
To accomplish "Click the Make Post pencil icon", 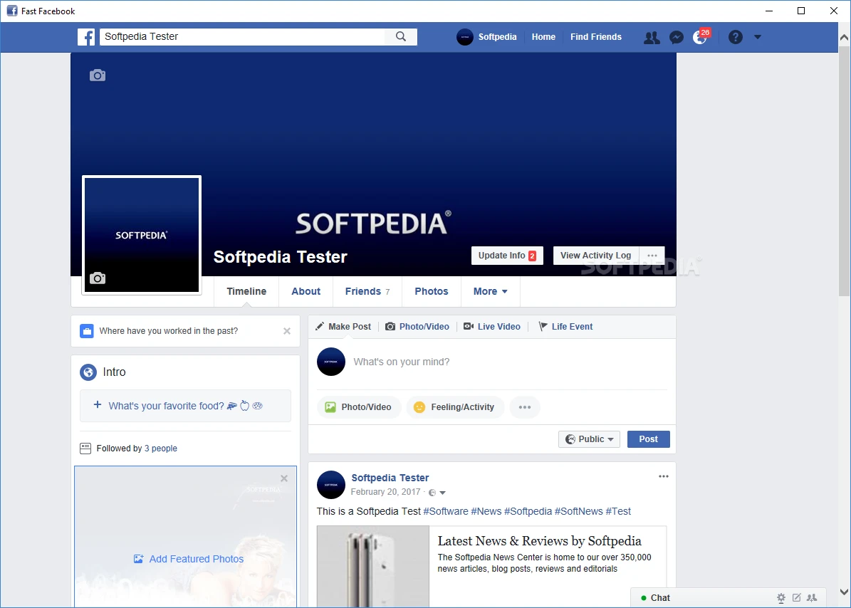I will point(320,327).
